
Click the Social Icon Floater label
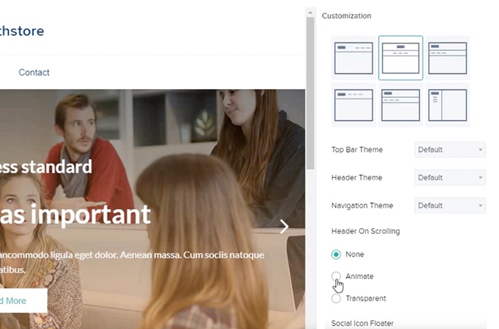coord(363,324)
